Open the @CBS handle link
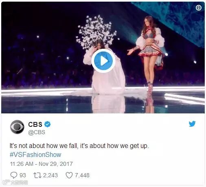This screenshot has width=206, height=187. point(37,132)
